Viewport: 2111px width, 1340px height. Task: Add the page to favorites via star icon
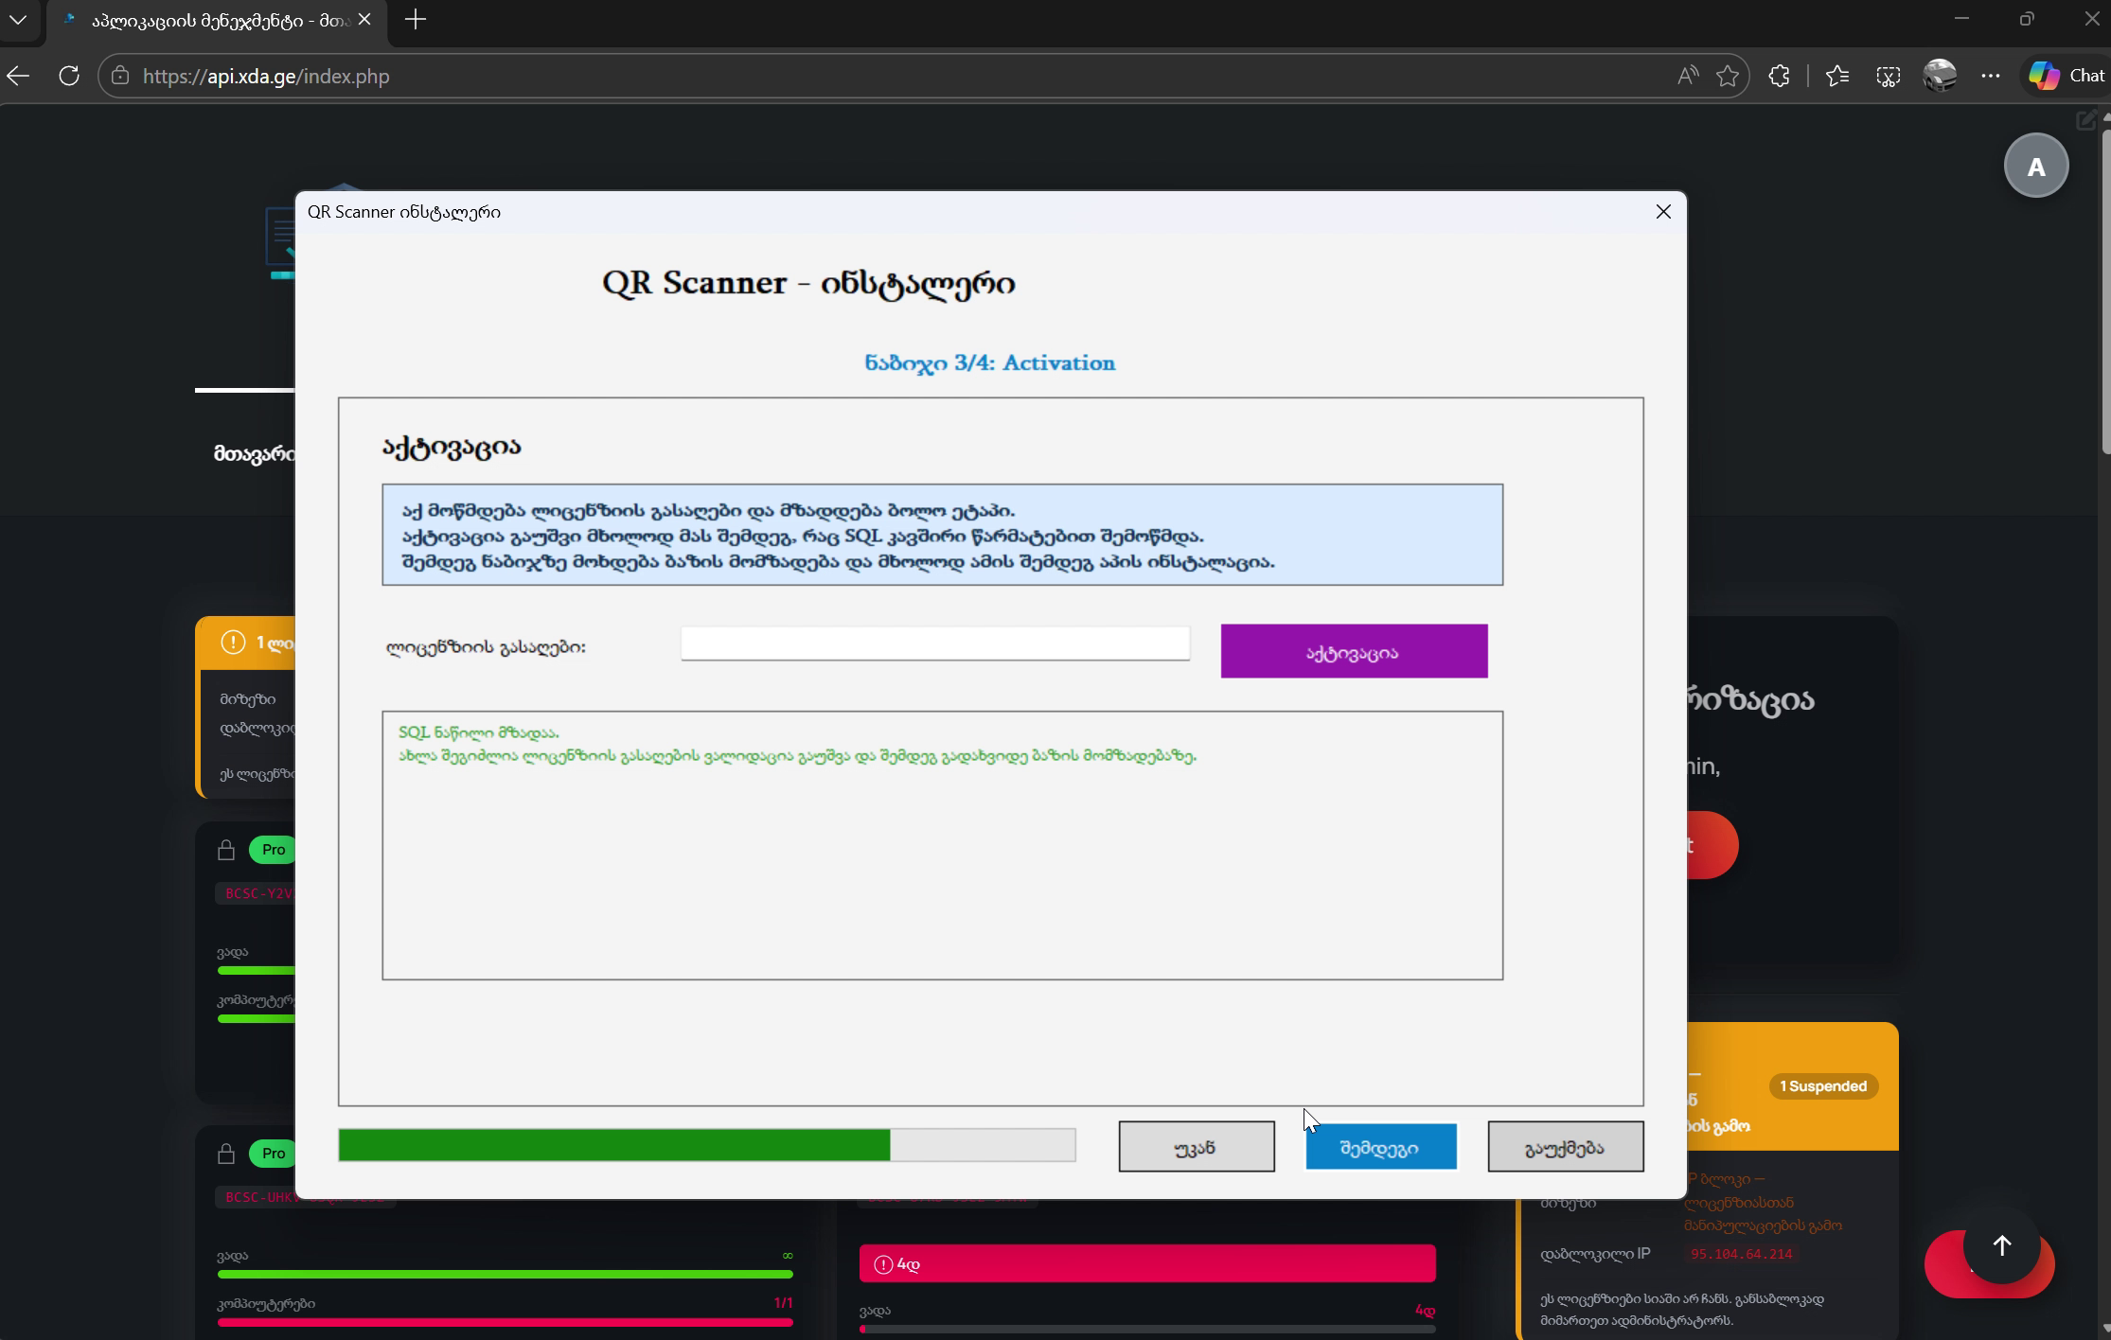pyautogui.click(x=1728, y=76)
